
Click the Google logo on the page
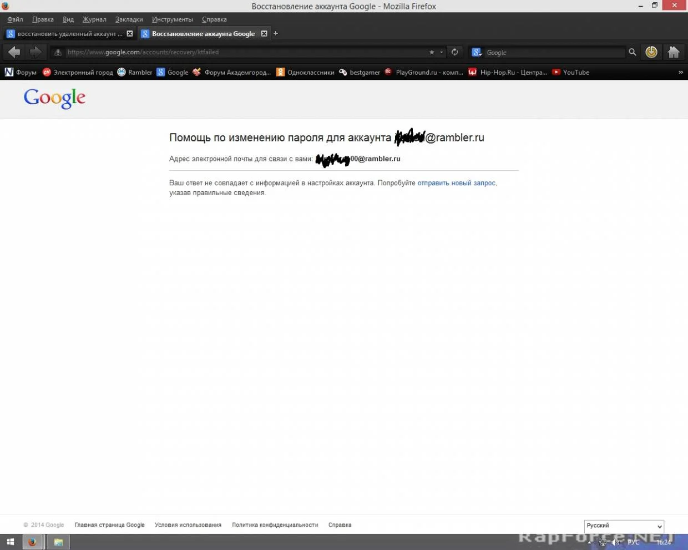pyautogui.click(x=54, y=99)
